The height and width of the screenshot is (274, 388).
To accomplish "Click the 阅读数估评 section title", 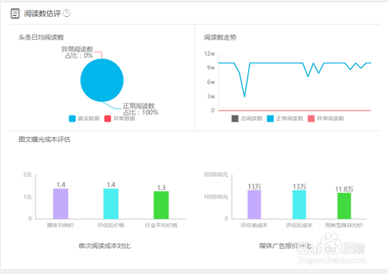I will point(42,13).
